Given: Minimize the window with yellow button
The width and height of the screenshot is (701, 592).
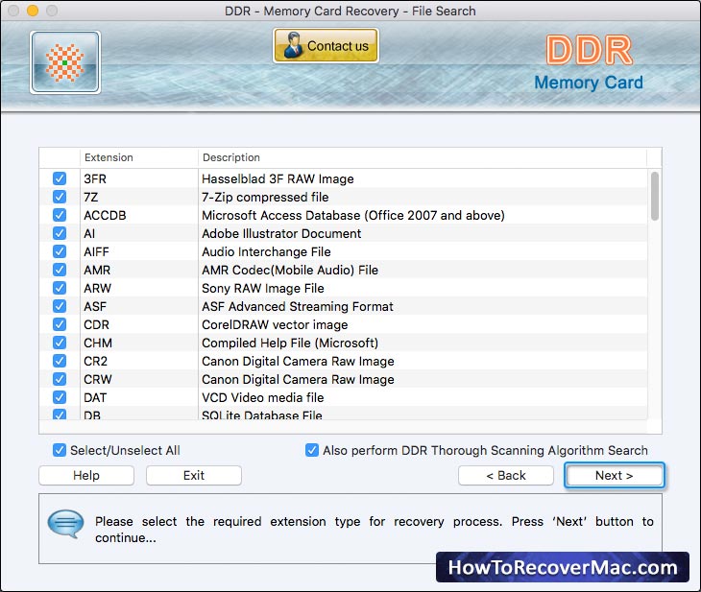Looking at the screenshot, I should pos(33,11).
